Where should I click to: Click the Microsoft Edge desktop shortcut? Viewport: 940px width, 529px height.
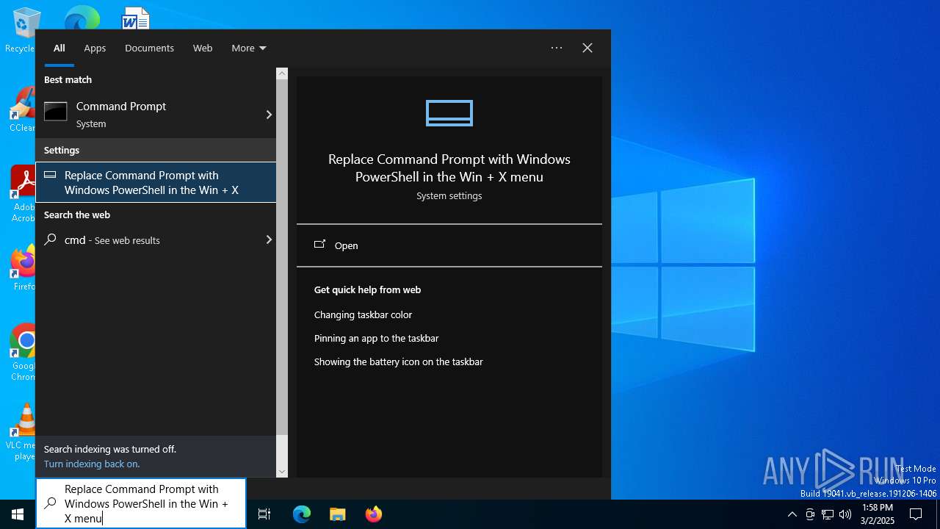point(82,18)
